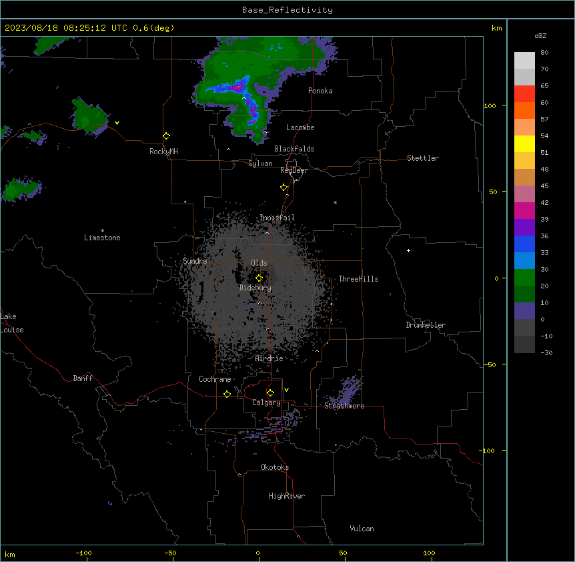Image resolution: width=575 pixels, height=562 pixels.
Task: Pick the slate-blue swatch between 10 and 0 dBZ
Action: point(524,311)
